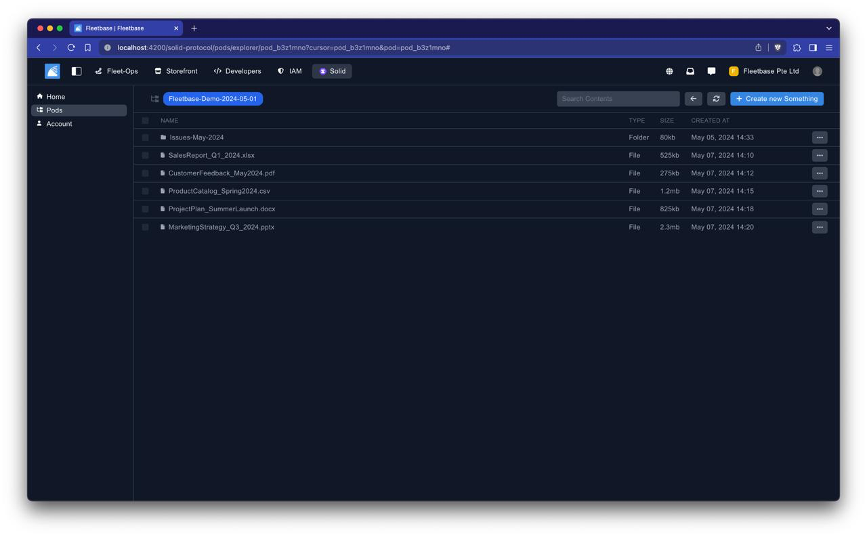
Task: Click the Fleetbase-Demo-2024-05-01 breadcrumb
Action: click(213, 99)
